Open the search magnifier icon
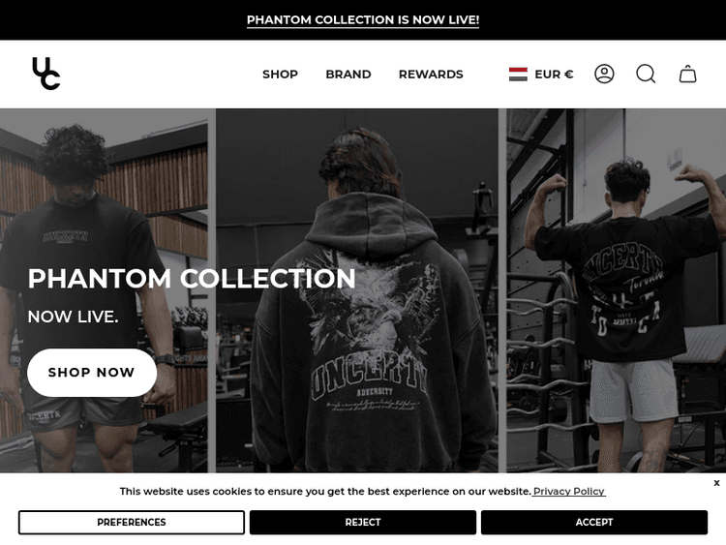Image resolution: width=726 pixels, height=545 pixels. coord(646,75)
